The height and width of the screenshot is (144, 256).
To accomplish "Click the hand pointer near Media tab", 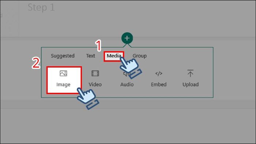I will (131, 68).
